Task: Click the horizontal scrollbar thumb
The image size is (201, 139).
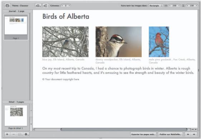Action: coord(124,129)
